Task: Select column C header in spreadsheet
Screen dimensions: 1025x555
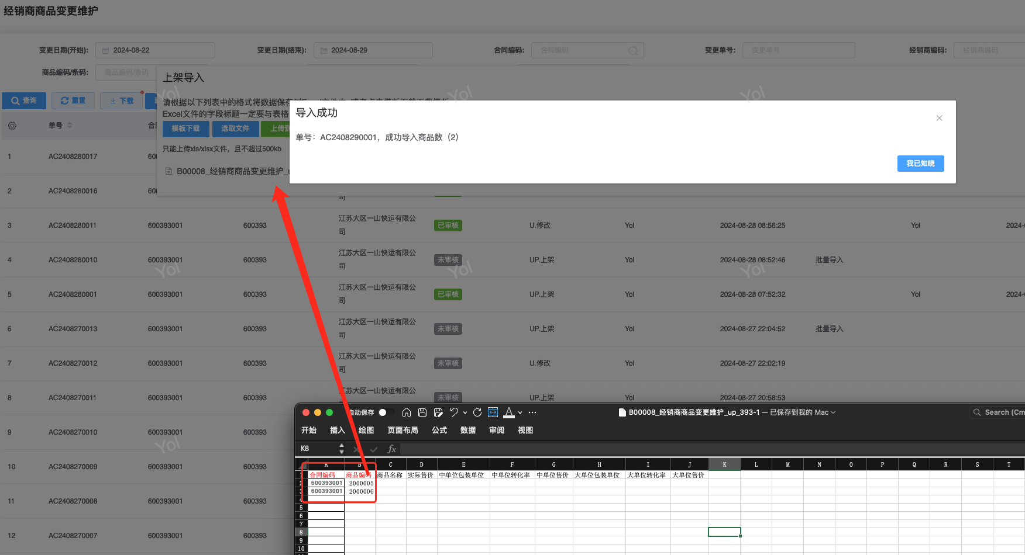Action: (x=390, y=464)
